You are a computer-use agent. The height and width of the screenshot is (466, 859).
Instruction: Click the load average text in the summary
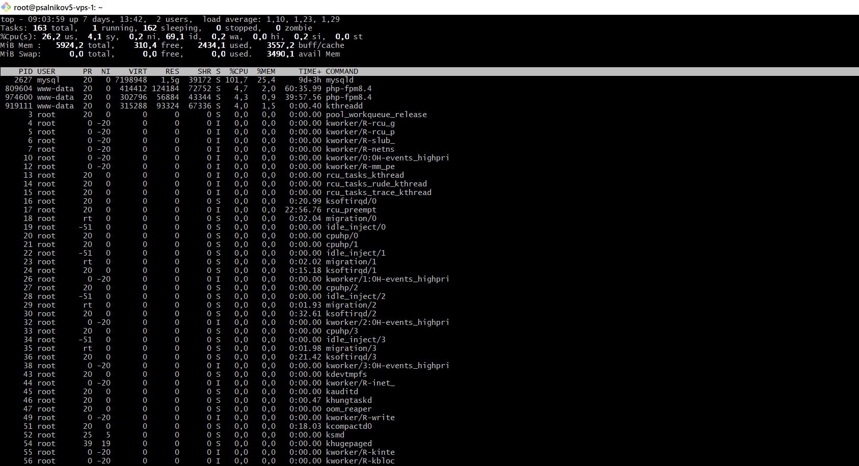[271, 19]
